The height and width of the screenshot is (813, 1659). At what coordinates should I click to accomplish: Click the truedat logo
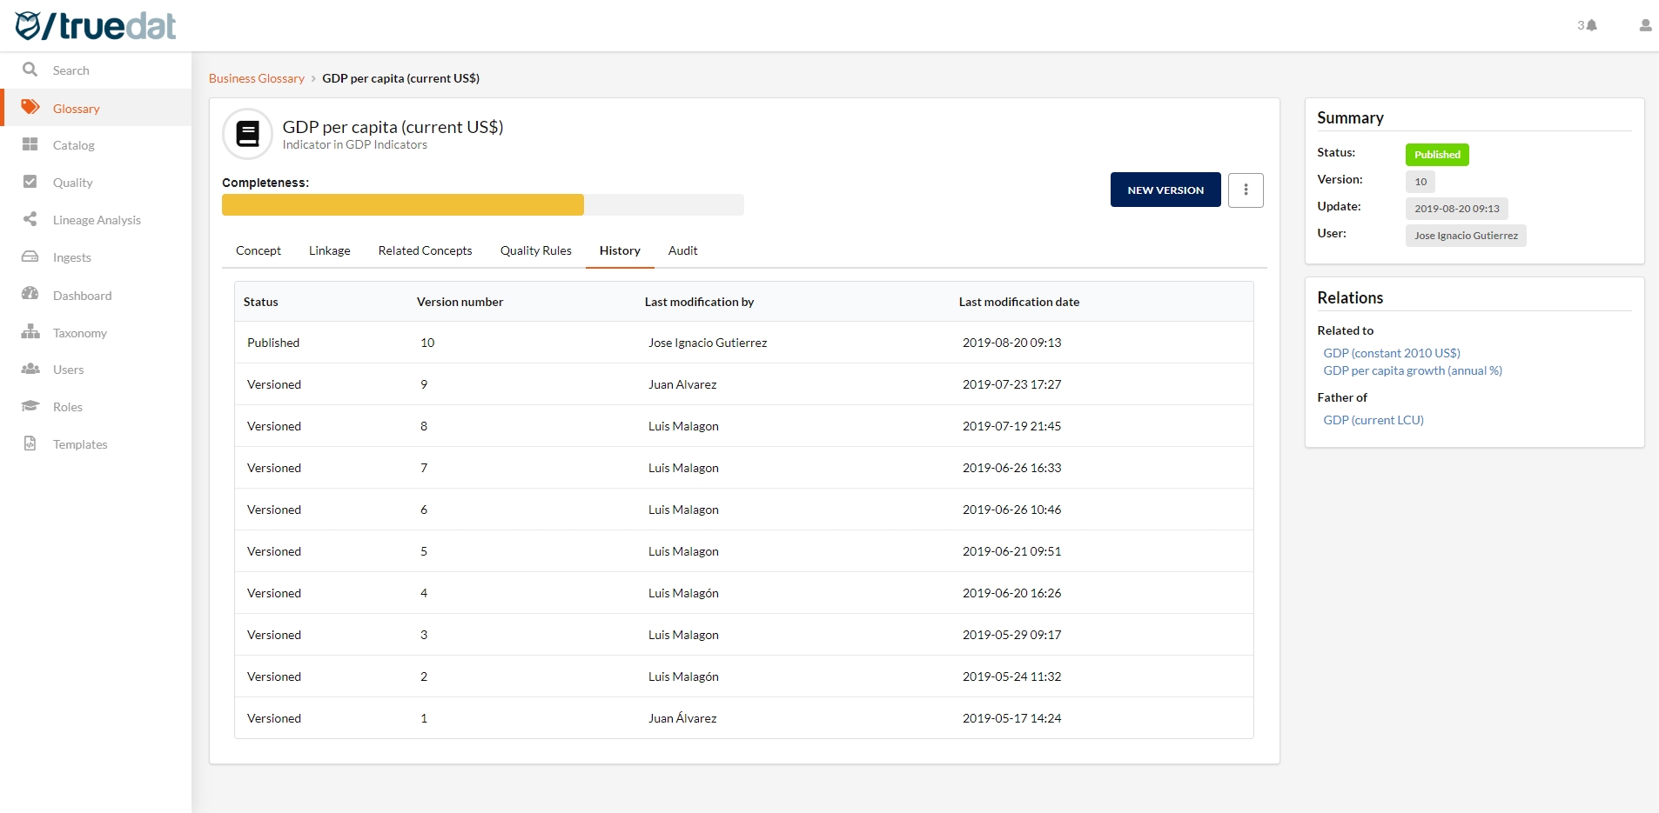(x=96, y=26)
